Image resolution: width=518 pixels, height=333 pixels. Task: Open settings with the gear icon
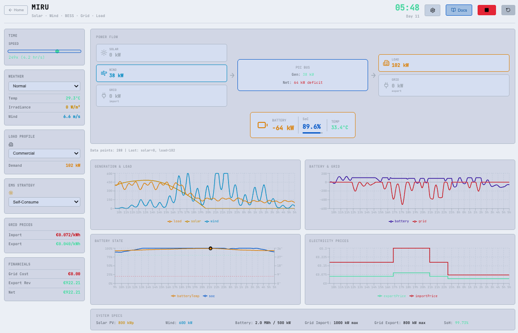point(432,10)
